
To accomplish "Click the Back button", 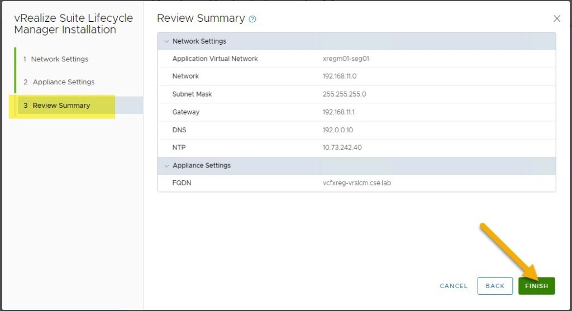I will coord(495,286).
